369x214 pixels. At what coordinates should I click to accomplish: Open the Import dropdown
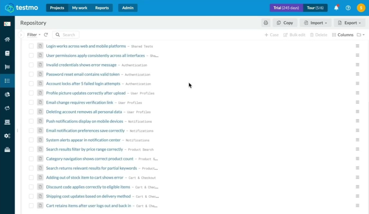[x=315, y=23]
